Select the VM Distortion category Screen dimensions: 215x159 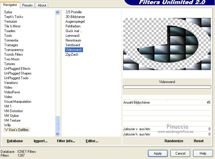click(14, 111)
